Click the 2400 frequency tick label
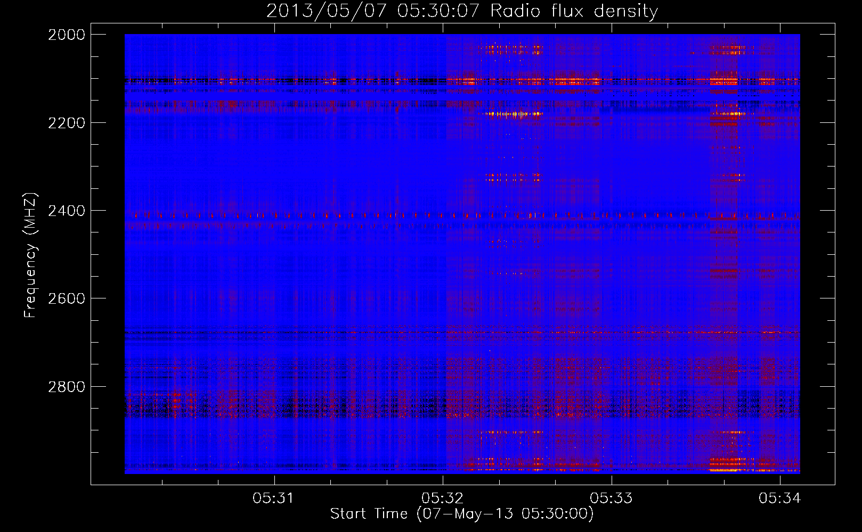The height and width of the screenshot is (532, 862). (67, 211)
